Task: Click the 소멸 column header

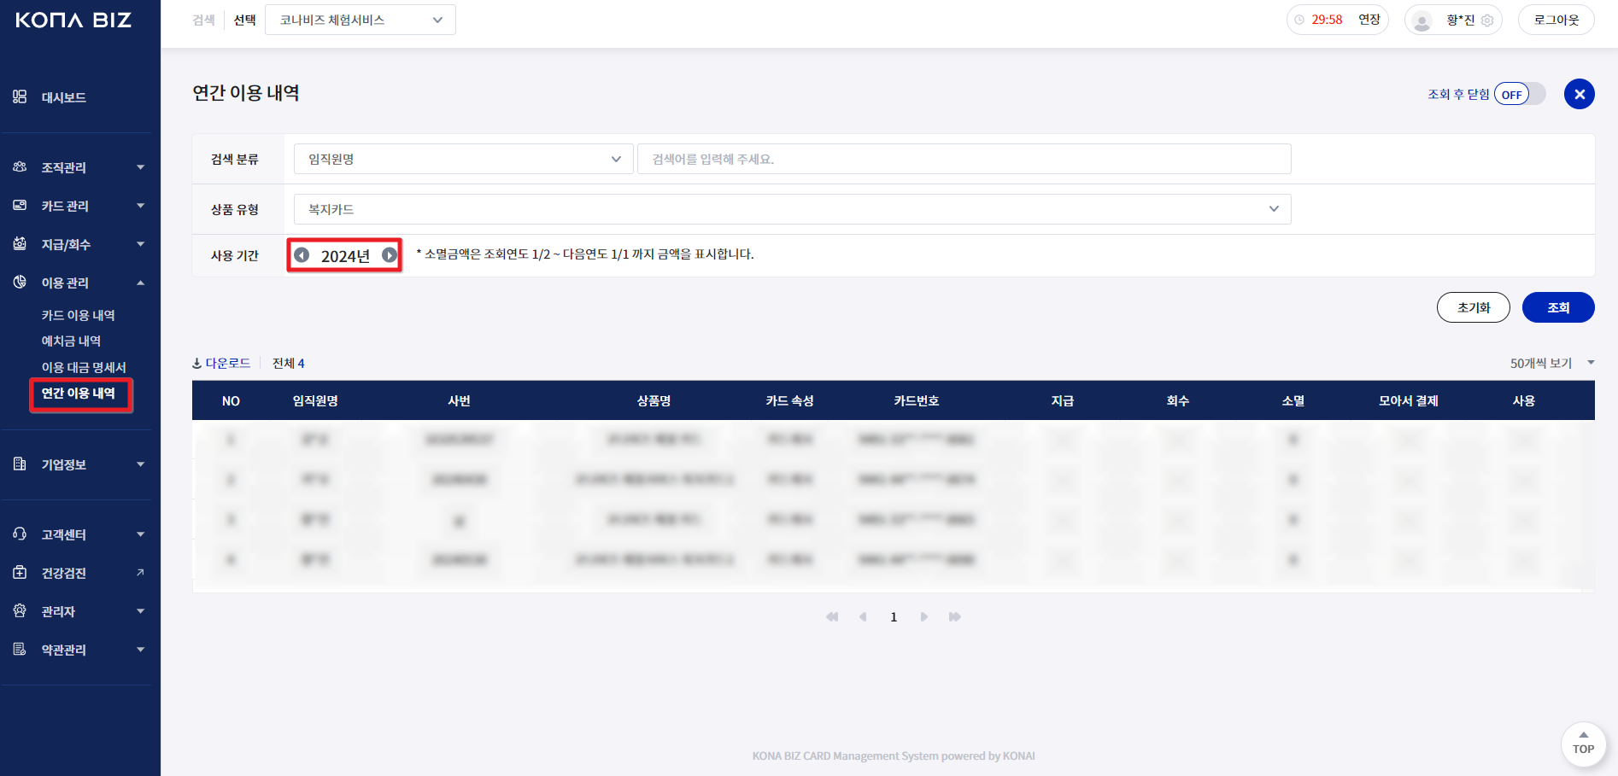Action: 1293,400
